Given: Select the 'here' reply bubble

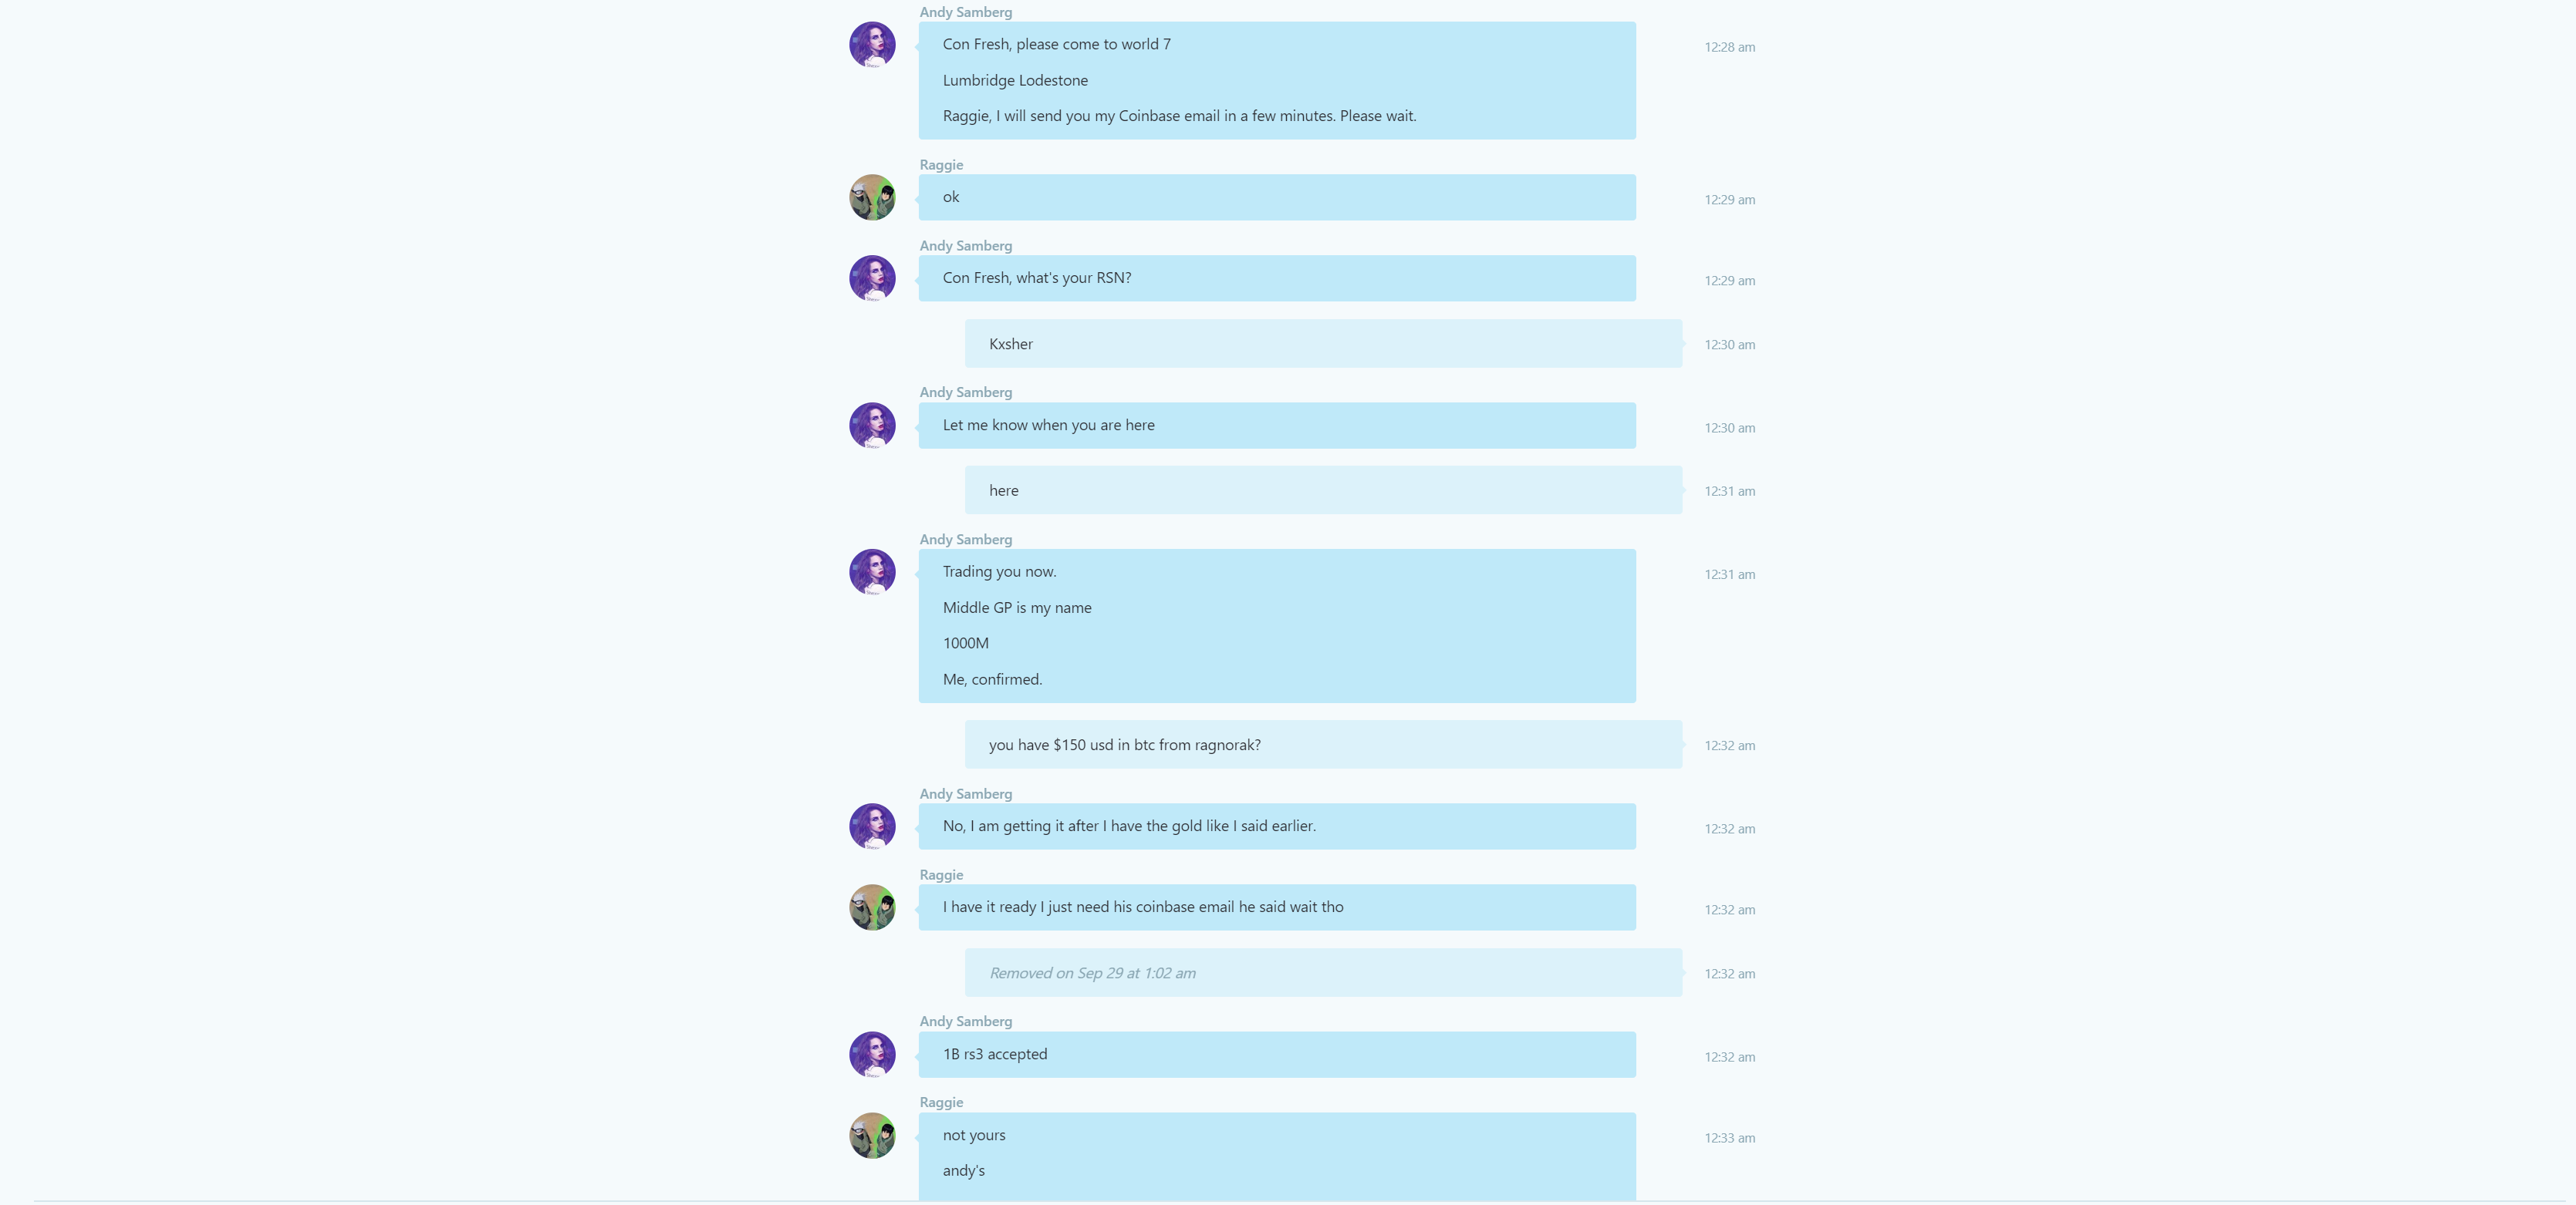Looking at the screenshot, I should (x=1323, y=490).
